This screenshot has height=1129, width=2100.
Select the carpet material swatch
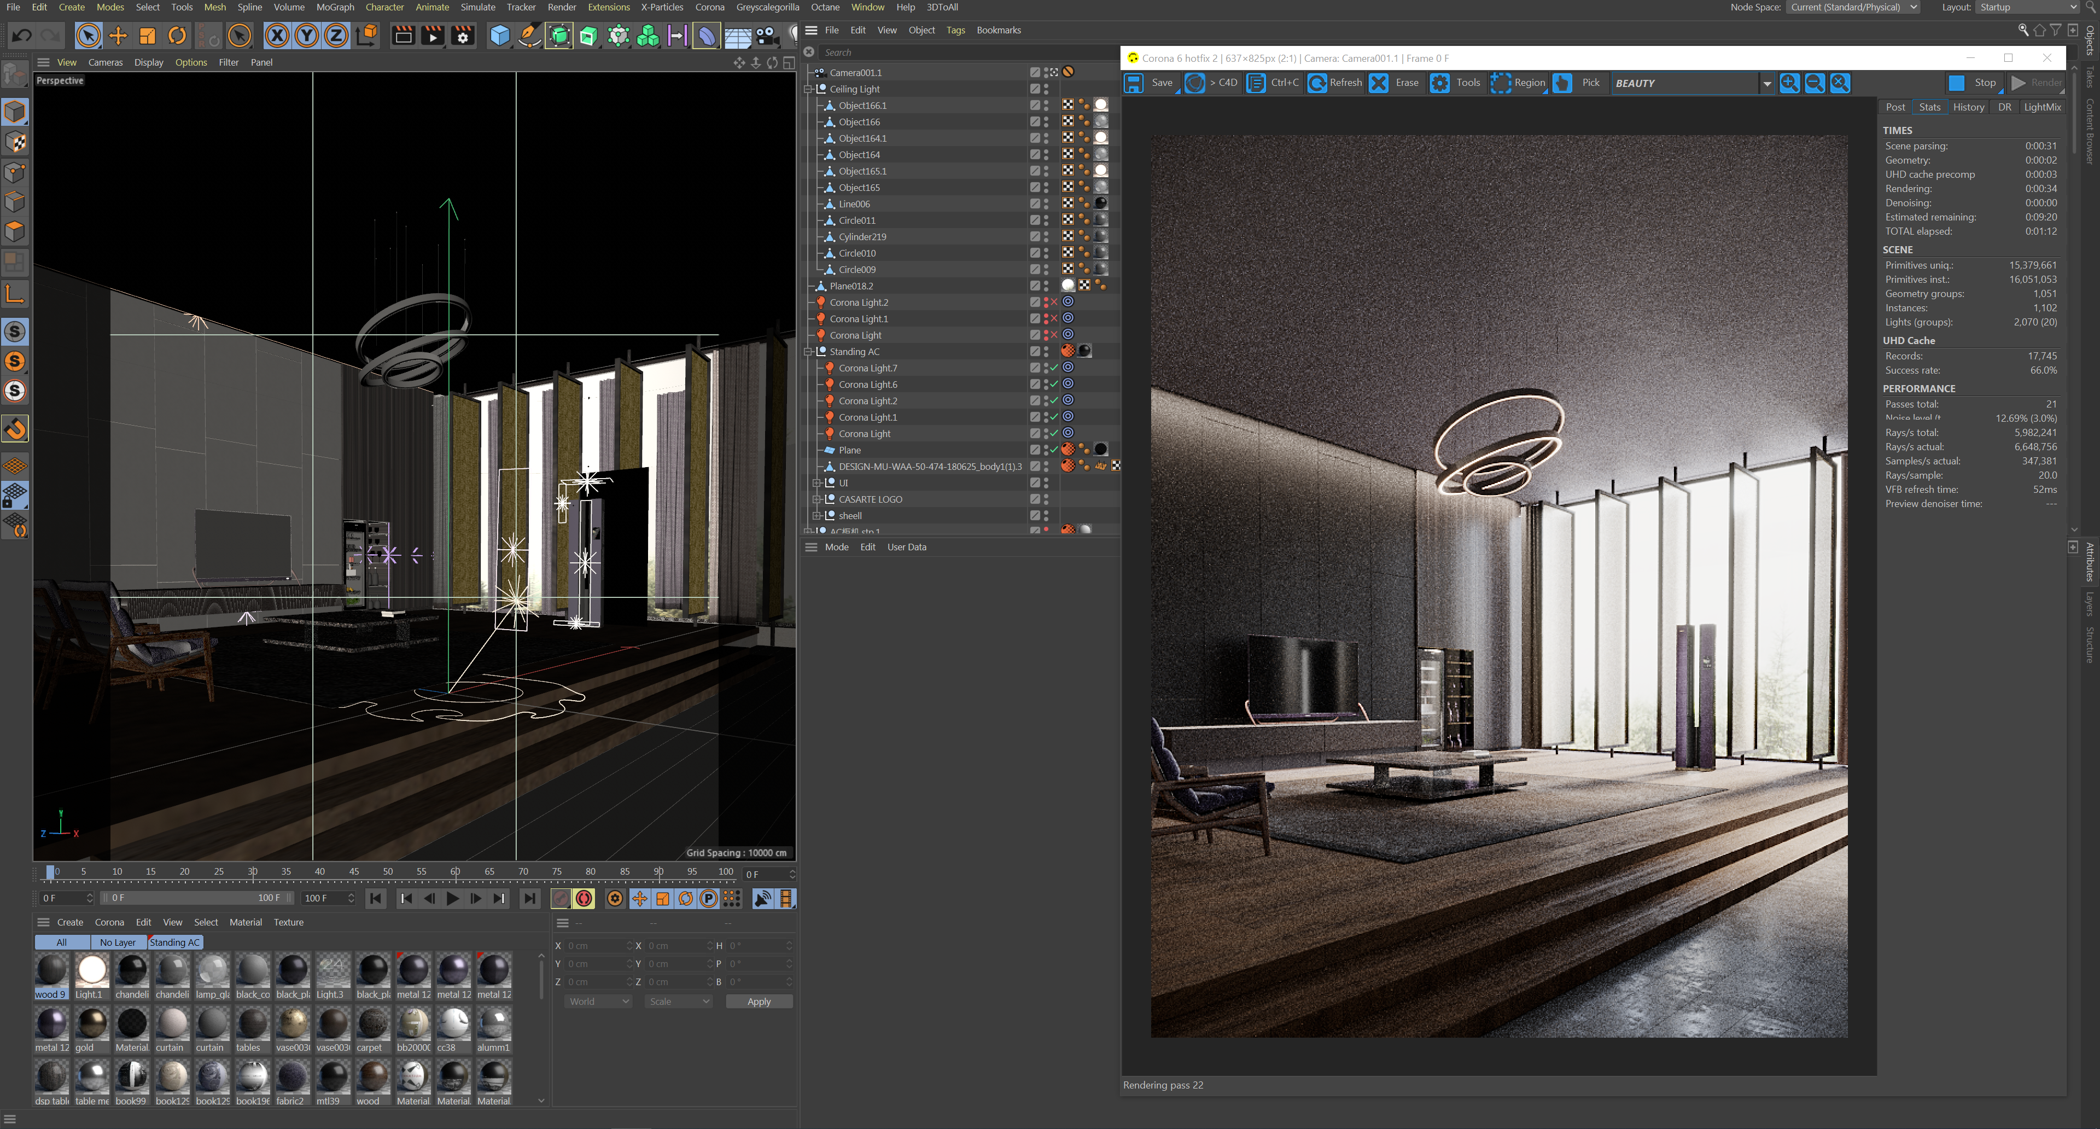[x=374, y=1031]
